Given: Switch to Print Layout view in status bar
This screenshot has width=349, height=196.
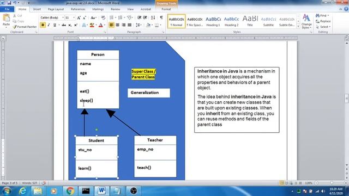Looking at the screenshot, I should click(281, 183).
